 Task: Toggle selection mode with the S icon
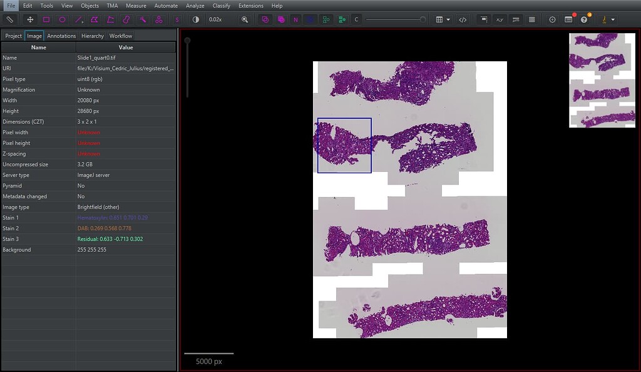click(178, 19)
